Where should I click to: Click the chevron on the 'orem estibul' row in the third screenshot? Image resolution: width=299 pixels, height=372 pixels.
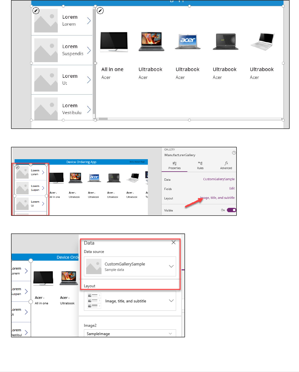click(x=26, y=332)
